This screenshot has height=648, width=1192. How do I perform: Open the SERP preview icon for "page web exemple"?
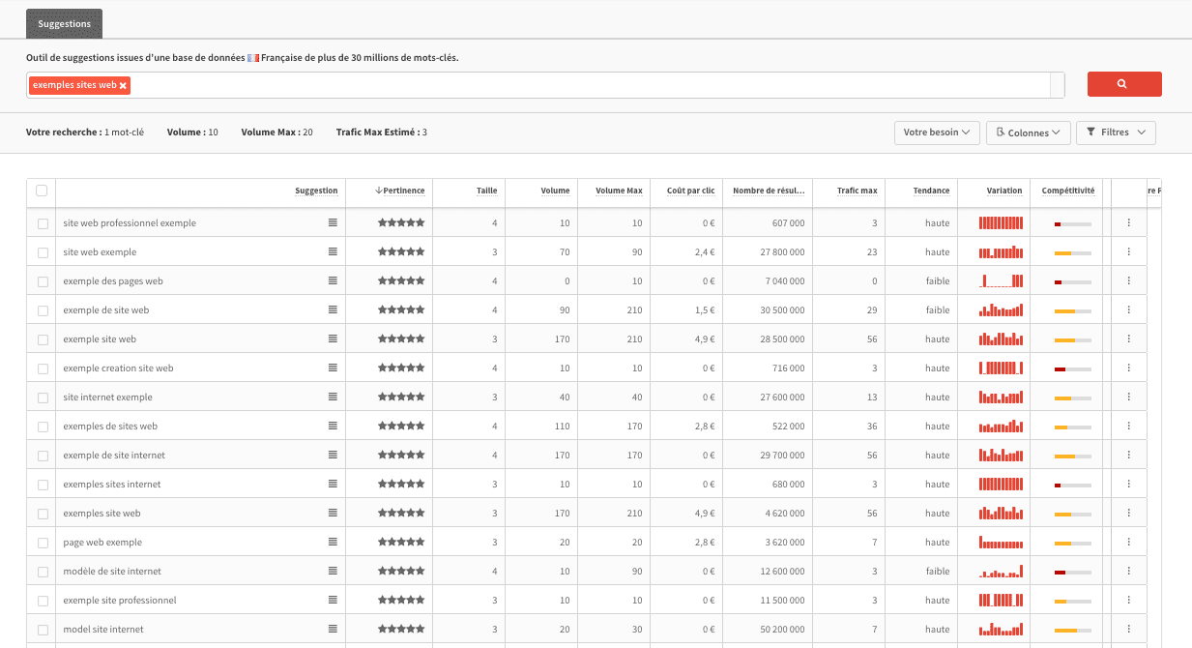[334, 542]
